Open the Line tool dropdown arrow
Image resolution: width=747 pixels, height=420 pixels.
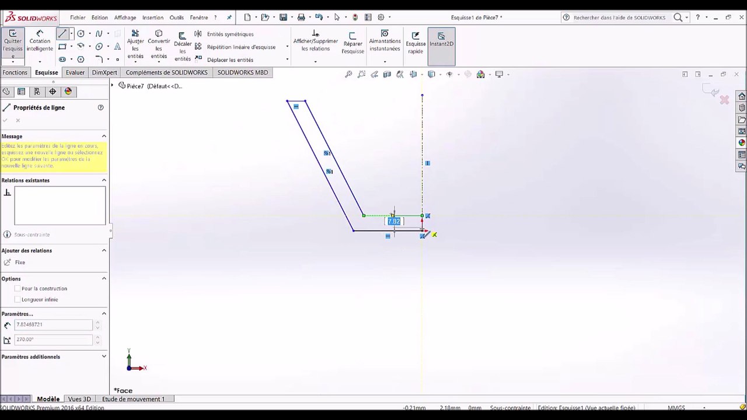[x=71, y=34]
